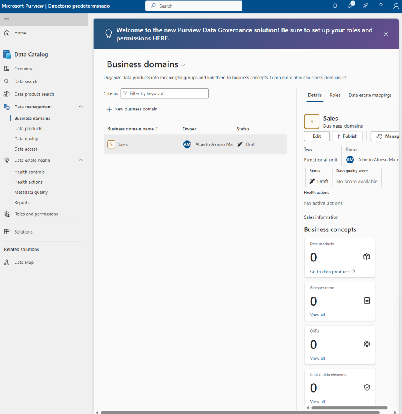Switch to Data estate mappings tab
Viewport: 402px width, 414px height.
click(x=370, y=95)
